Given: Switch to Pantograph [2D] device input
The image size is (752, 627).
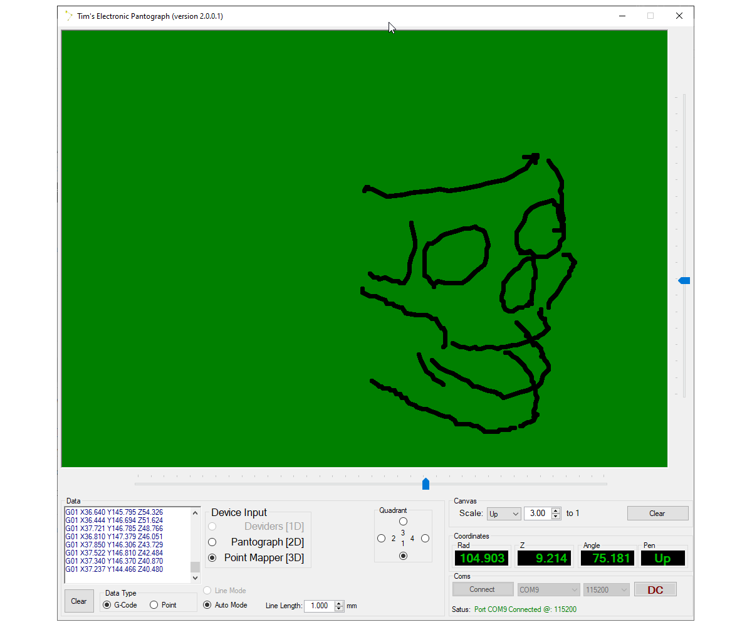Looking at the screenshot, I should coord(212,542).
